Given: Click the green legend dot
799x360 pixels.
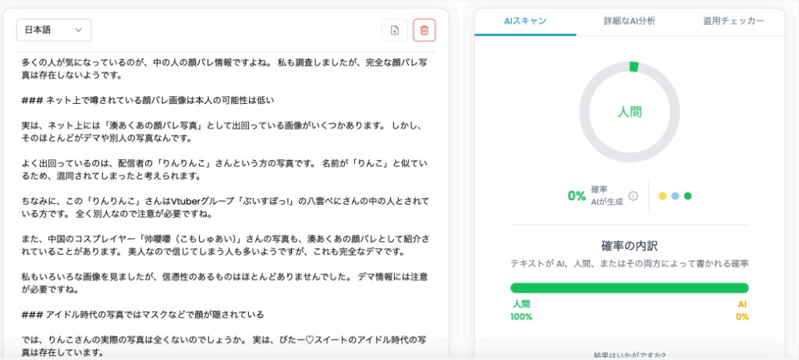Looking at the screenshot, I should [687, 196].
